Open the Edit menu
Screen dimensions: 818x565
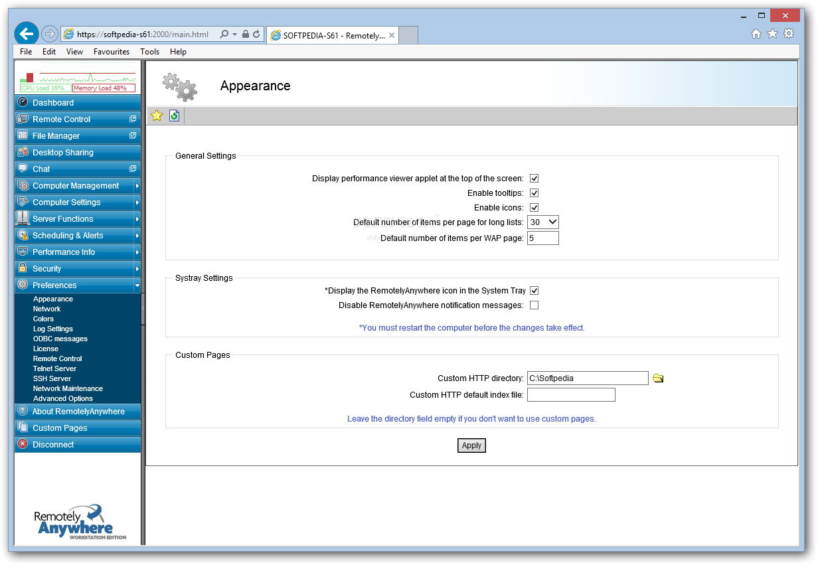click(49, 52)
